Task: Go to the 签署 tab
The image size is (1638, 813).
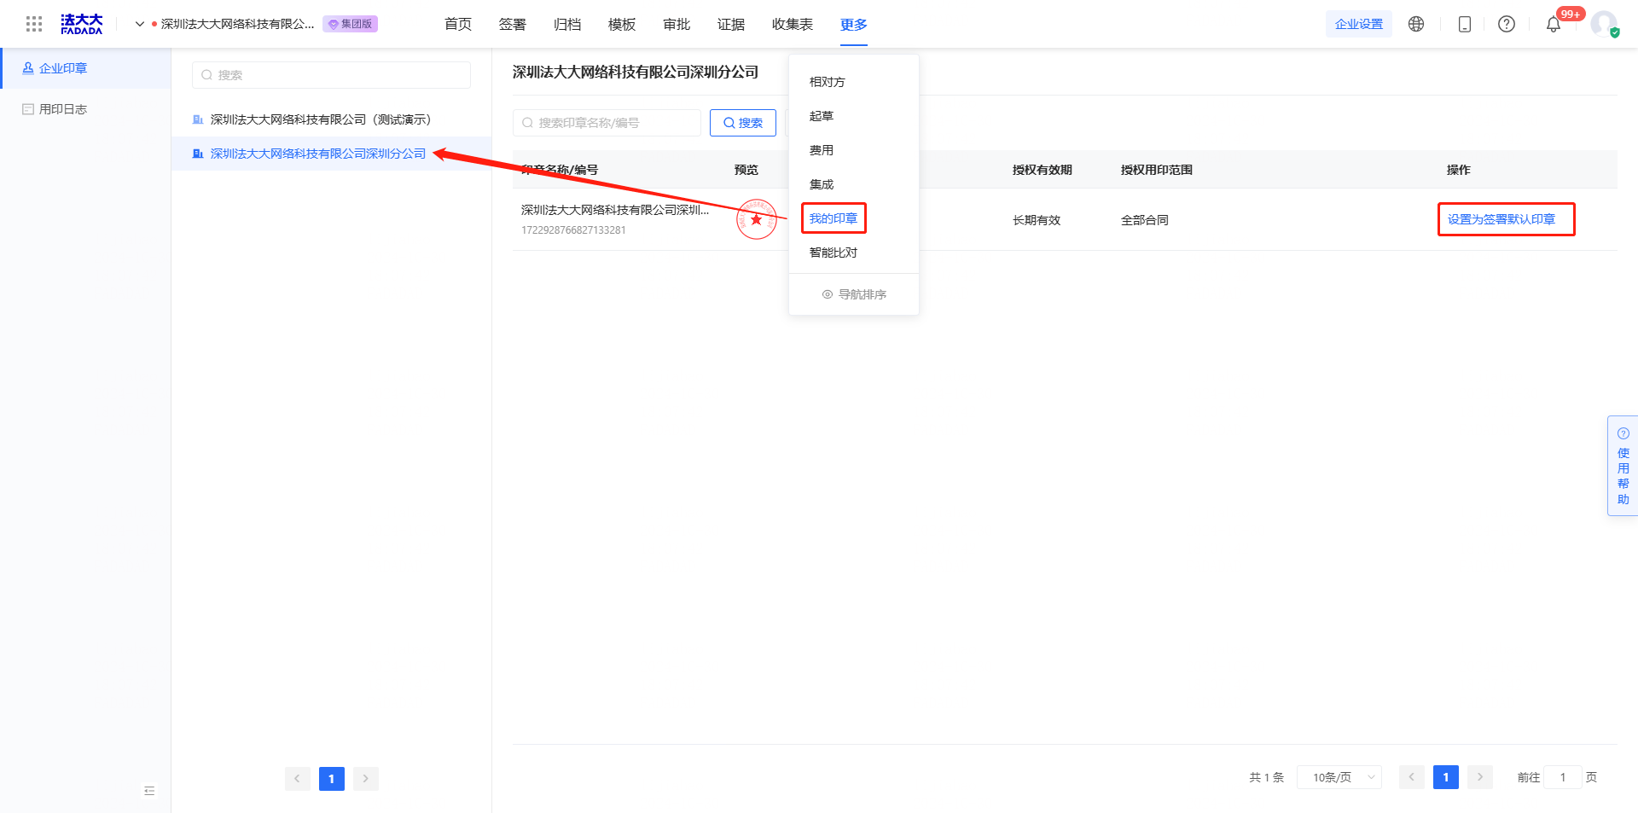Action: coord(513,24)
